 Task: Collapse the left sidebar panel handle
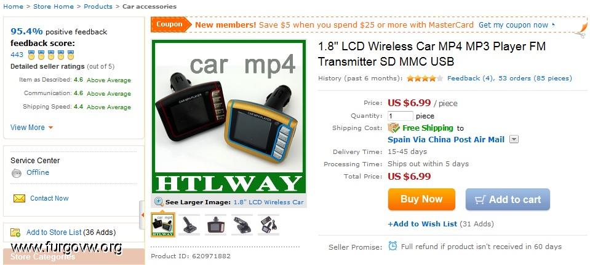142,215
